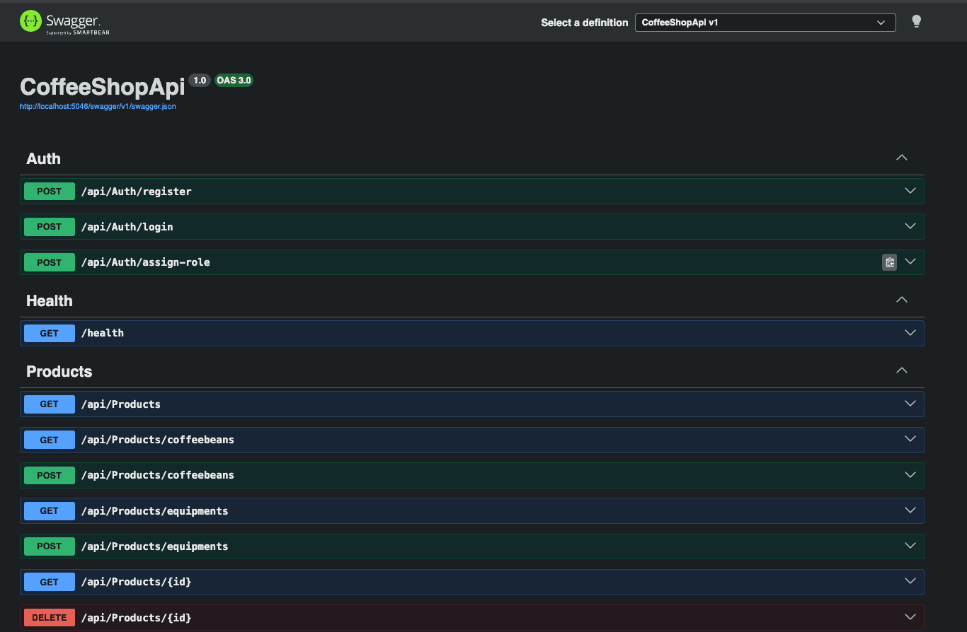
Task: Click the Auth section heading
Action: click(43, 158)
